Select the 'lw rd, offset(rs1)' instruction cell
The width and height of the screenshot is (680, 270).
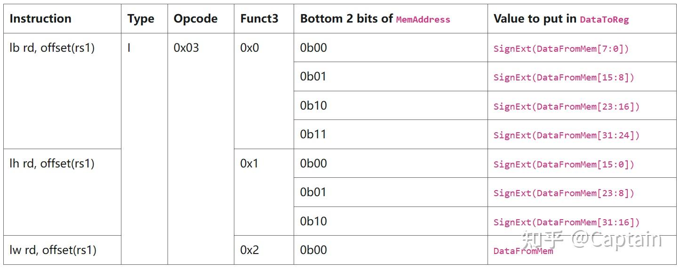tap(53, 250)
